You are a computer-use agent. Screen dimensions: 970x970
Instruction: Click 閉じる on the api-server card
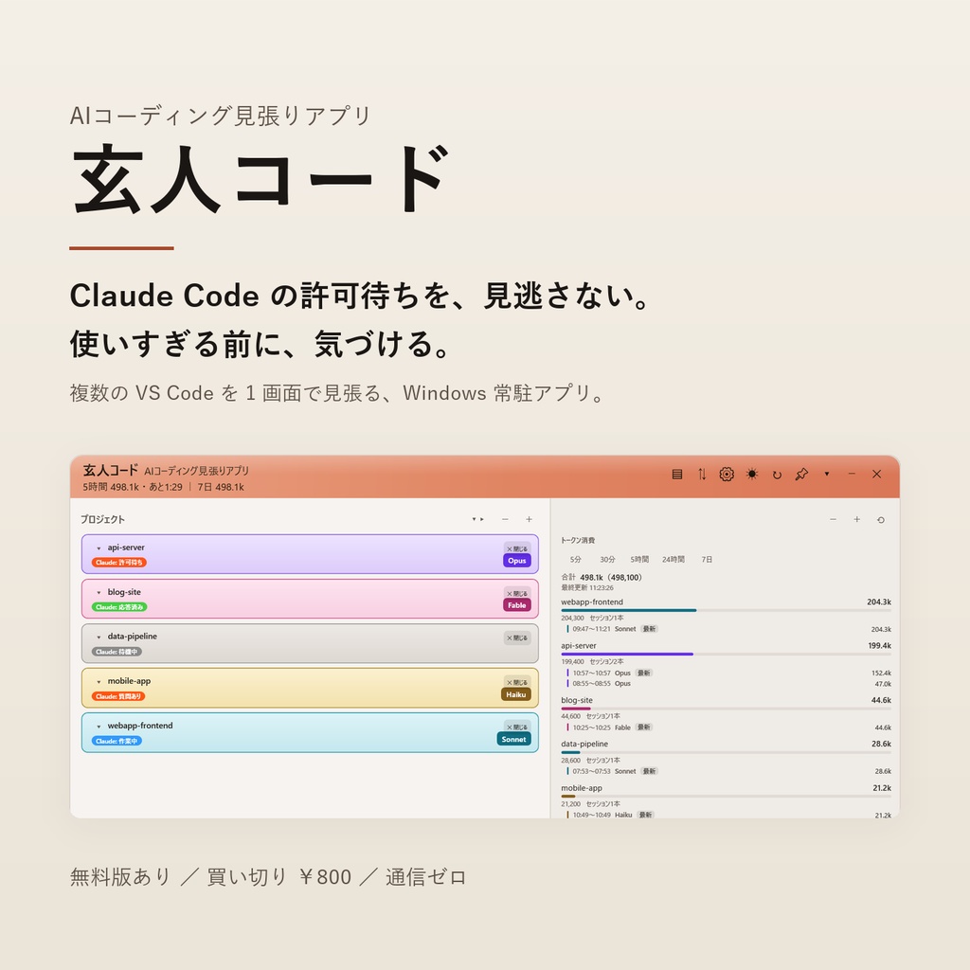[x=517, y=548]
